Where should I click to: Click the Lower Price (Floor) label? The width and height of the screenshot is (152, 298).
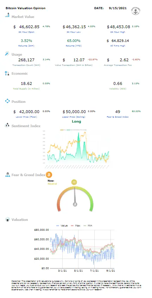[26, 117]
